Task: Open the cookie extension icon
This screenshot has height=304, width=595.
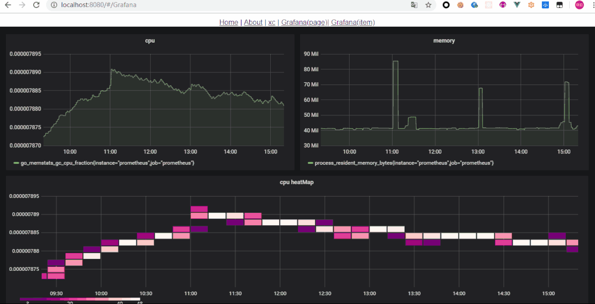Action: [x=460, y=5]
